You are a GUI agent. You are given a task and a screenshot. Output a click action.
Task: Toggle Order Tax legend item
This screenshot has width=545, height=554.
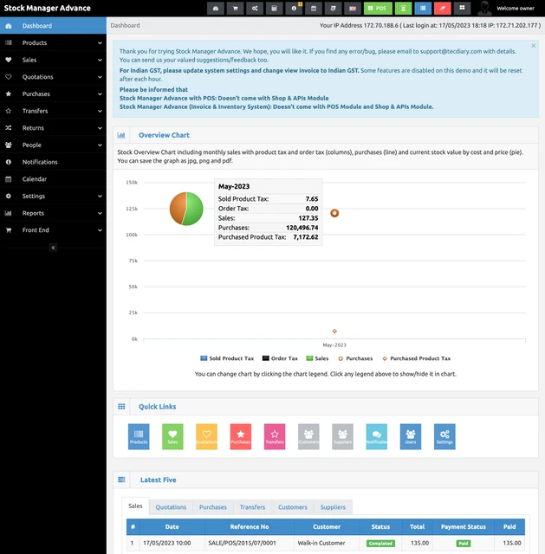coord(280,358)
